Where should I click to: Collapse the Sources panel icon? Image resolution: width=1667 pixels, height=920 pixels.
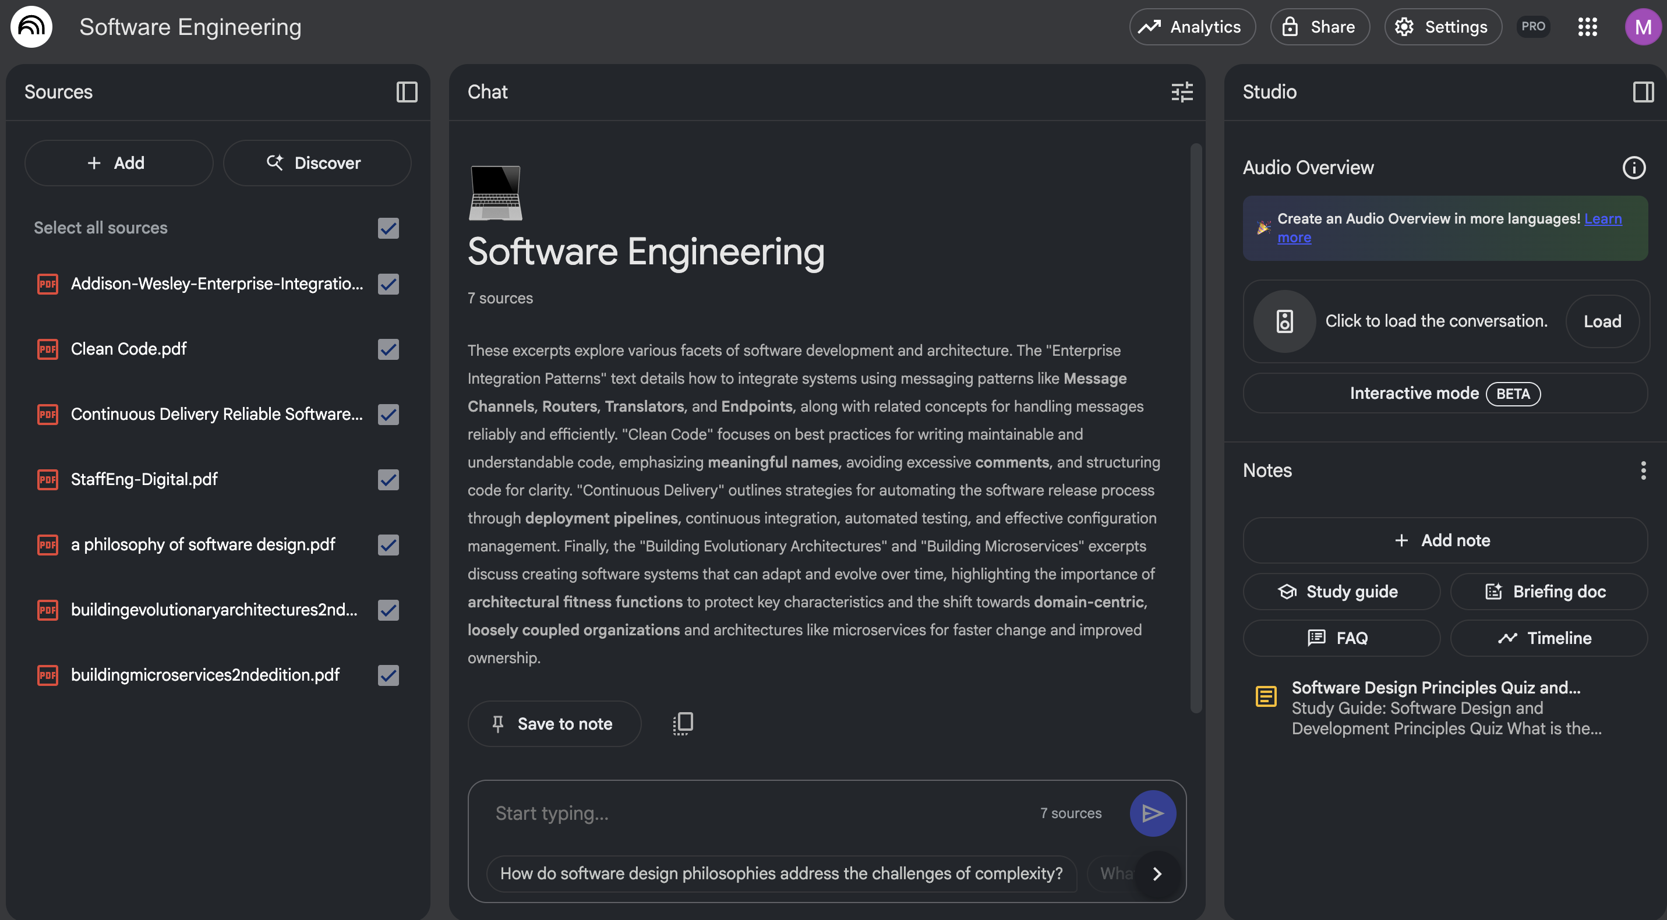[x=407, y=92]
